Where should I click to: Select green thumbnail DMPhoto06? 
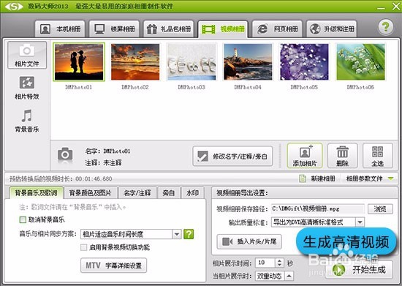pyautogui.click(x=360, y=62)
